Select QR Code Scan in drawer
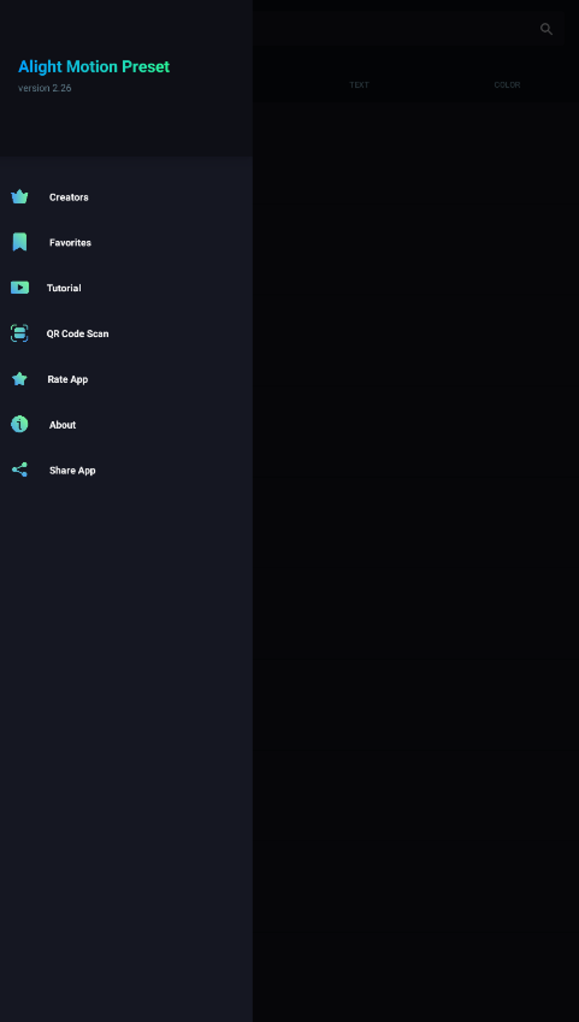579x1022 pixels. 126,333
